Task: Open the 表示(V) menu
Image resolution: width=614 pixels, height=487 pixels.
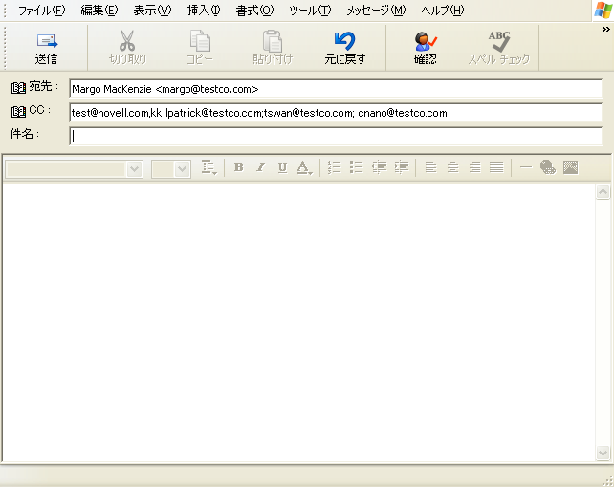Action: click(x=152, y=11)
